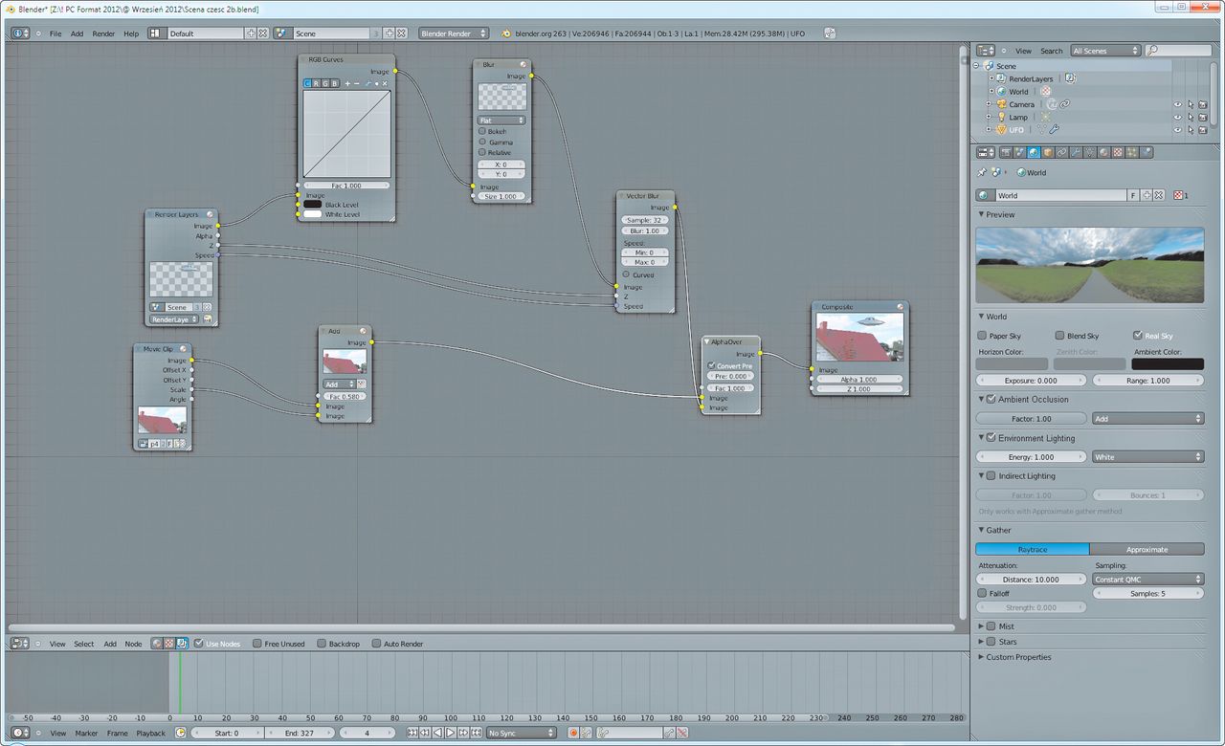Open the Material sphere tab icon
This screenshot has width=1225, height=746.
click(x=1103, y=152)
